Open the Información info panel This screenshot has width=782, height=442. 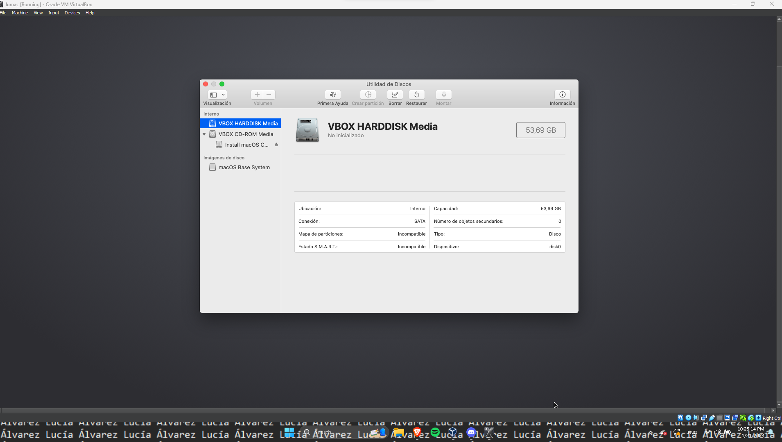562,95
